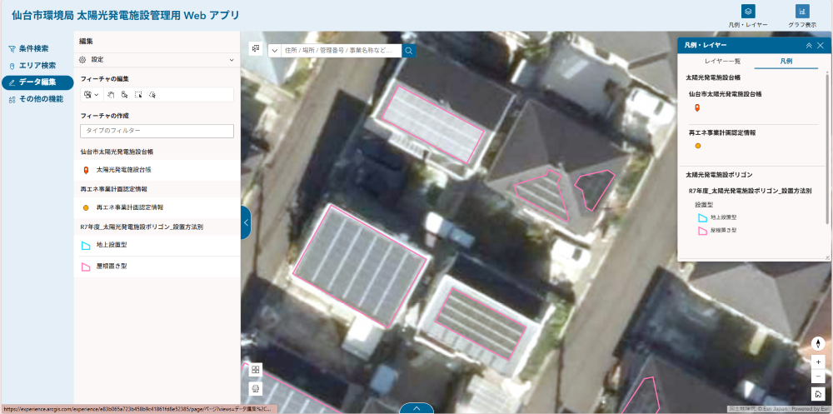Open the search source dropdown arrow

point(275,51)
